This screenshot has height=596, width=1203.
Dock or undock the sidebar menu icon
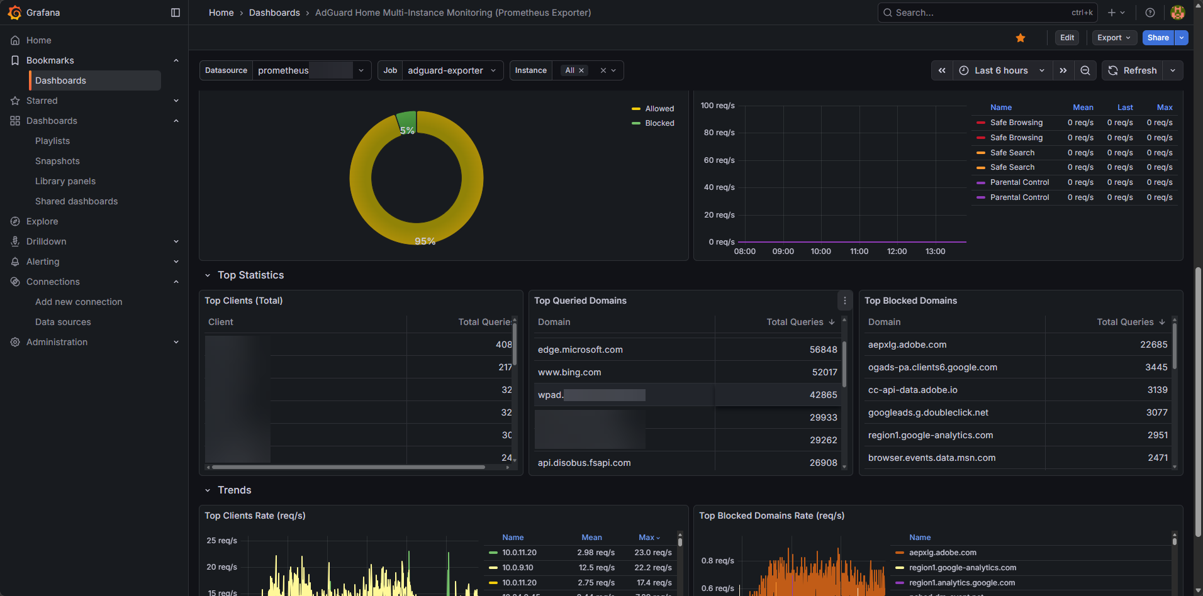pos(176,13)
